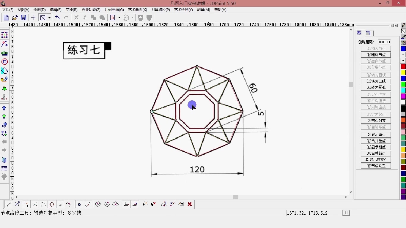Pick the magenta color swatch
The width and height of the screenshot is (406, 228).
[x=403, y=96]
